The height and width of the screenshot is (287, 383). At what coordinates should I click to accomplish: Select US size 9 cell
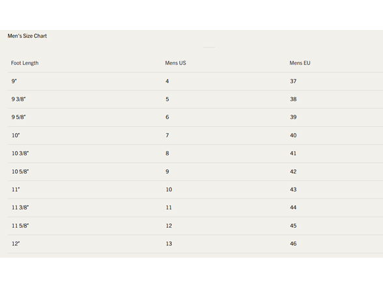(167, 172)
